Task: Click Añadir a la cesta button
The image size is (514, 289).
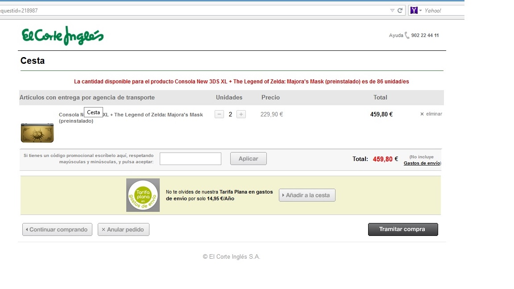Action: (x=307, y=195)
